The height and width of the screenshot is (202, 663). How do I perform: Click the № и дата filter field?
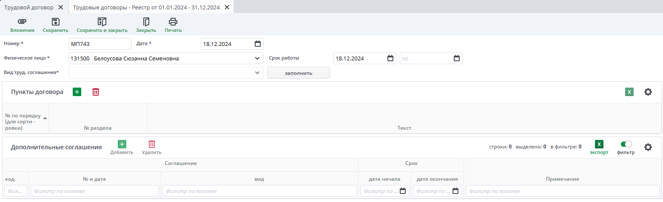click(94, 191)
